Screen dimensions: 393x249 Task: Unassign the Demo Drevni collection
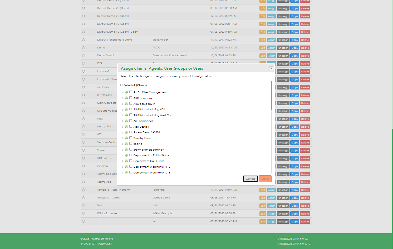click(x=283, y=56)
